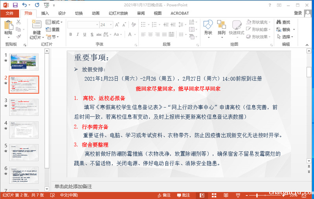Click the Save icon in quick access toolbar
This screenshot has height=199, width=314.
point(15,5)
